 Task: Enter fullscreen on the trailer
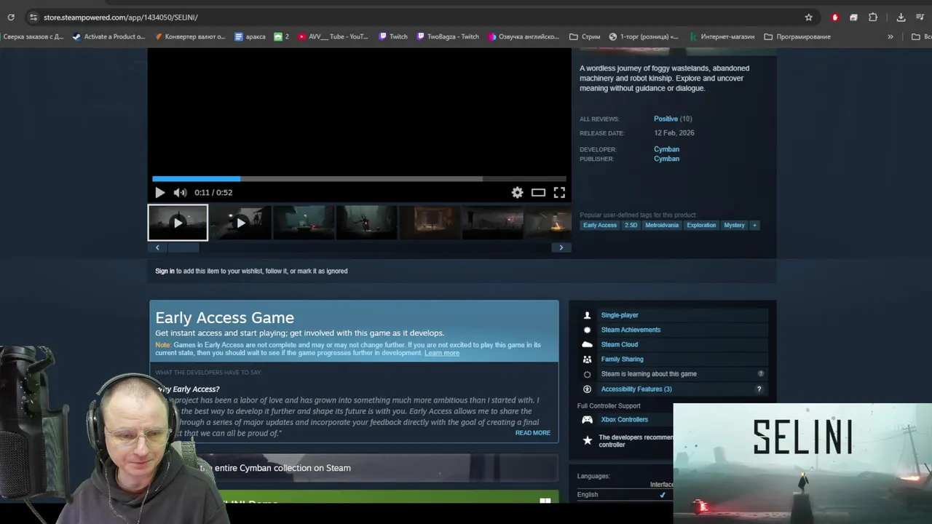(x=559, y=192)
